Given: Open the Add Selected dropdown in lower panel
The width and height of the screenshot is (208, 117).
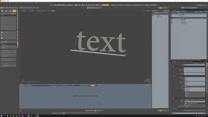Looking at the screenshot, I should point(72,85).
